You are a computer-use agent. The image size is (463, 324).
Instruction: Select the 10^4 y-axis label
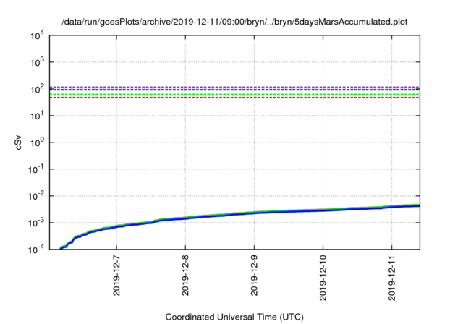coord(37,36)
